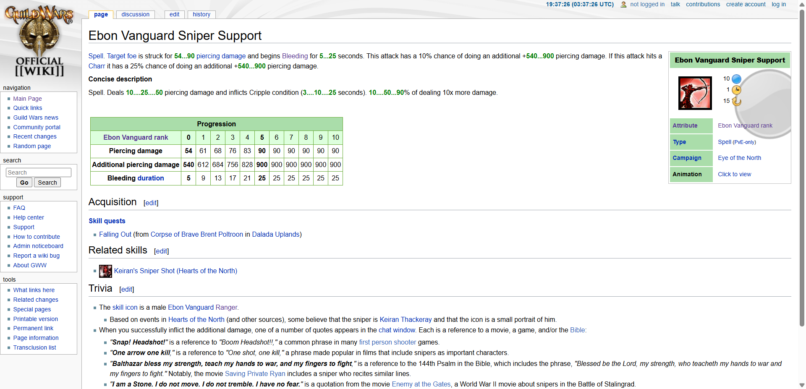Select the page tab
Screen dimensions: 806x389
pyautogui.click(x=101, y=14)
